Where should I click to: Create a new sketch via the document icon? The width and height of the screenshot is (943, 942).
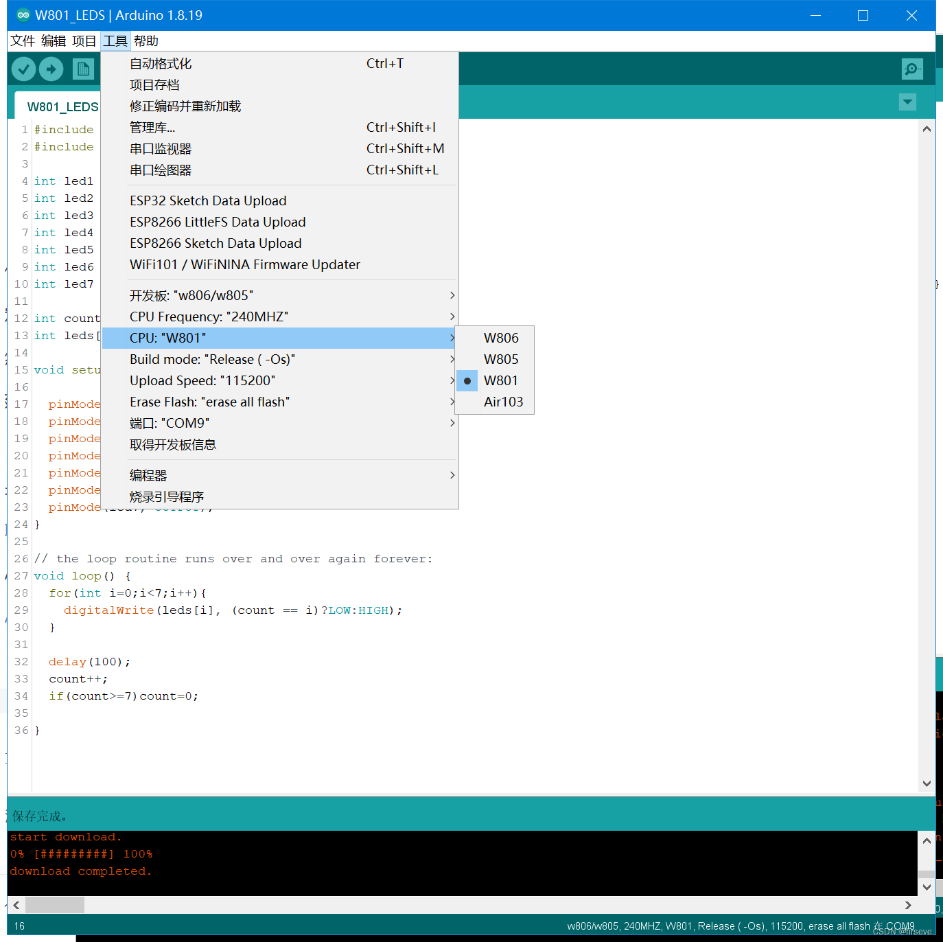tap(84, 69)
